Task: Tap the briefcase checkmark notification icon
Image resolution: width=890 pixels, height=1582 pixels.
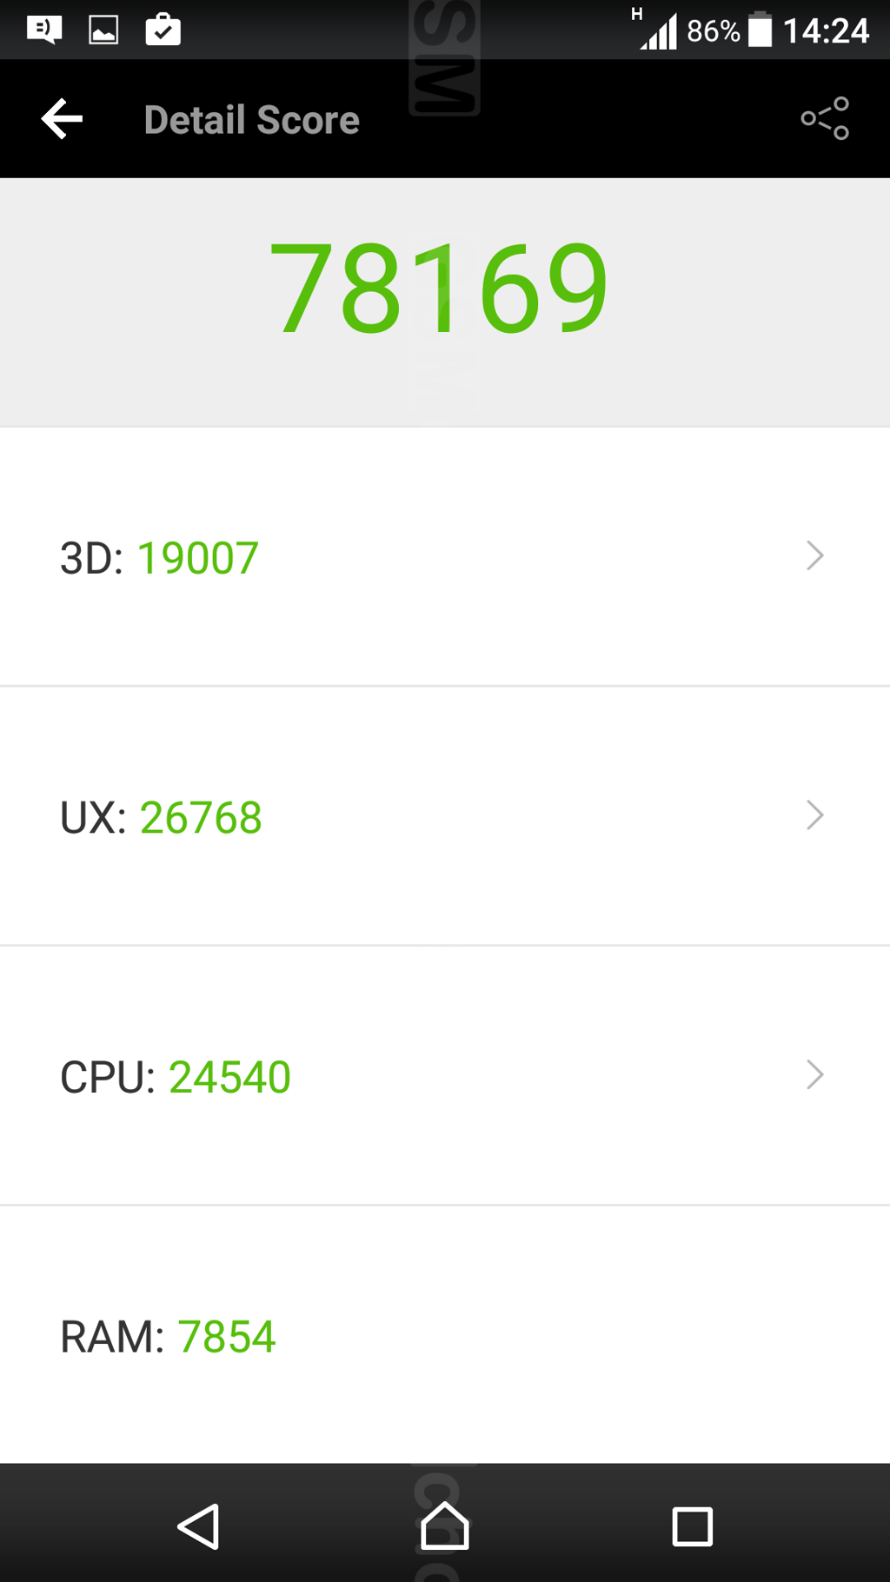Action: click(x=163, y=30)
